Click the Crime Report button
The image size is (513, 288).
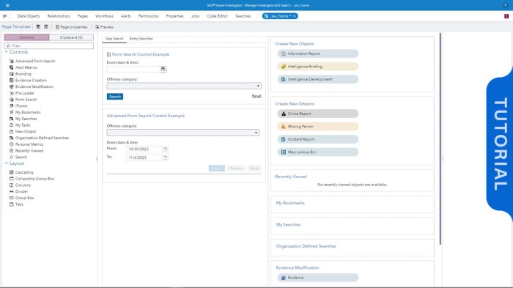(x=317, y=114)
